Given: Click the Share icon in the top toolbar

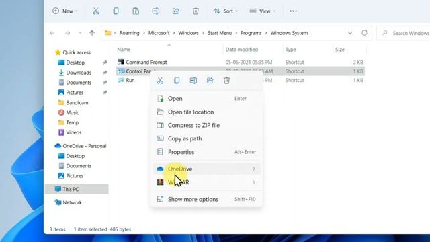Looking at the screenshot, I should click(x=175, y=11).
